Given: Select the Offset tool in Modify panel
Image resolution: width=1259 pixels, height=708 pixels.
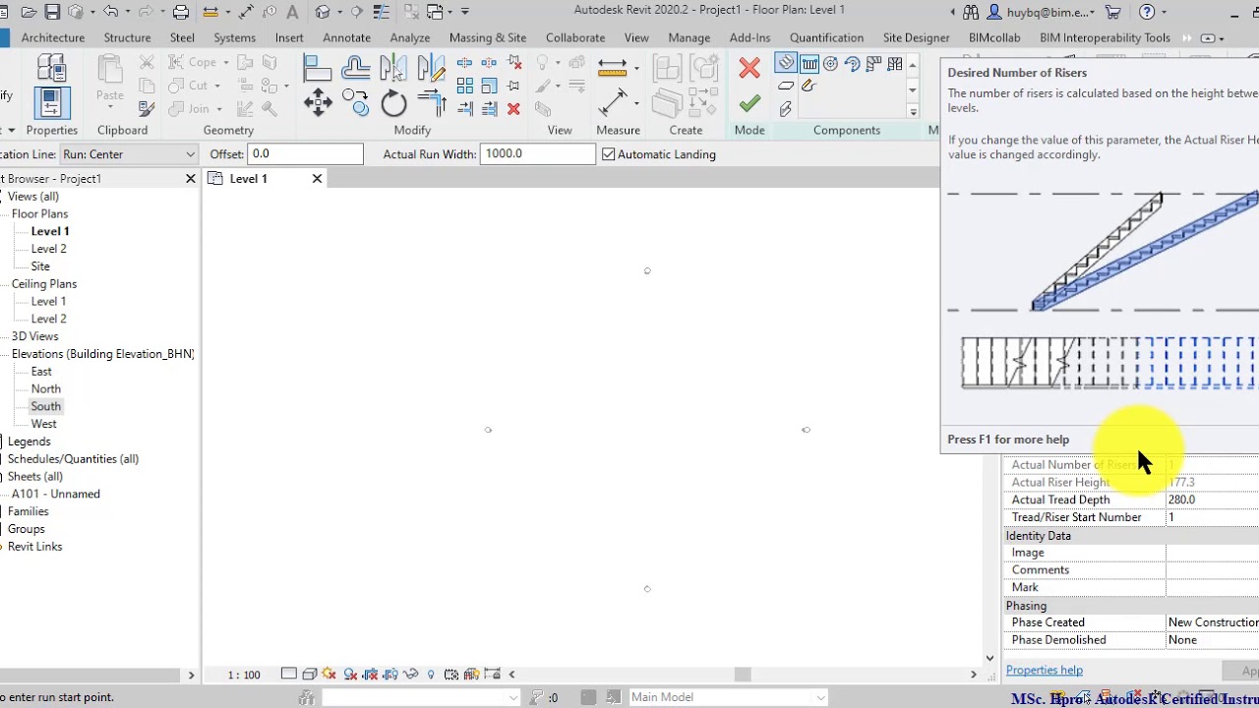Looking at the screenshot, I should 355,68.
